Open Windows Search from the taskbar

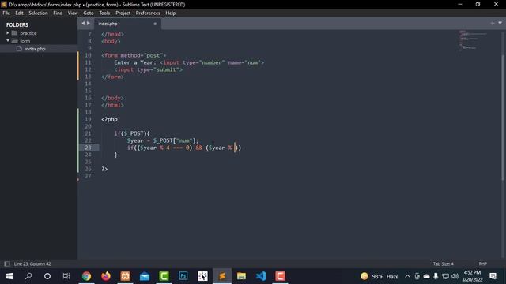click(28, 276)
